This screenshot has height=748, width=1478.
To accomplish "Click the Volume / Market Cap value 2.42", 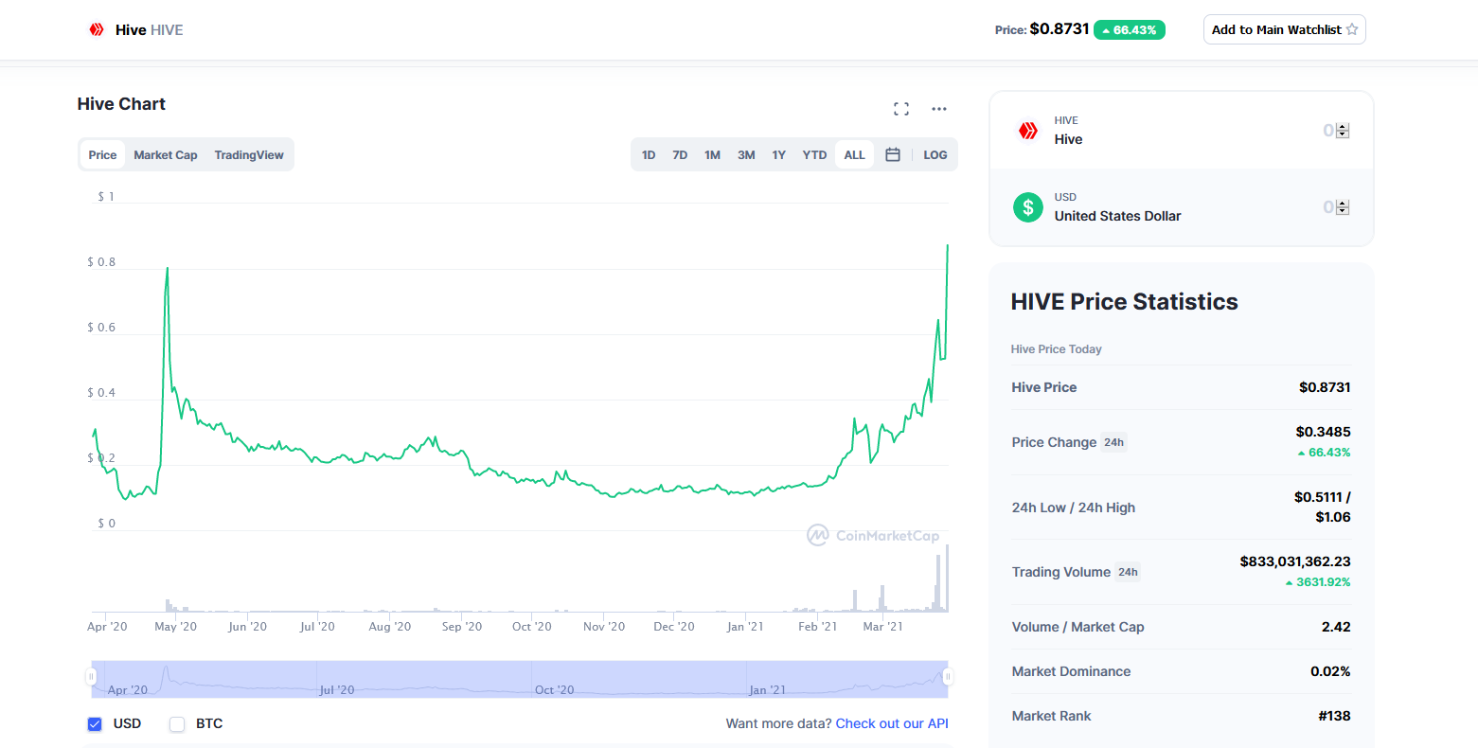I will tap(1336, 627).
